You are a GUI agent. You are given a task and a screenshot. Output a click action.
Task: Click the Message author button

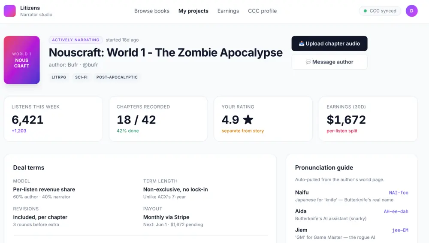329,62
